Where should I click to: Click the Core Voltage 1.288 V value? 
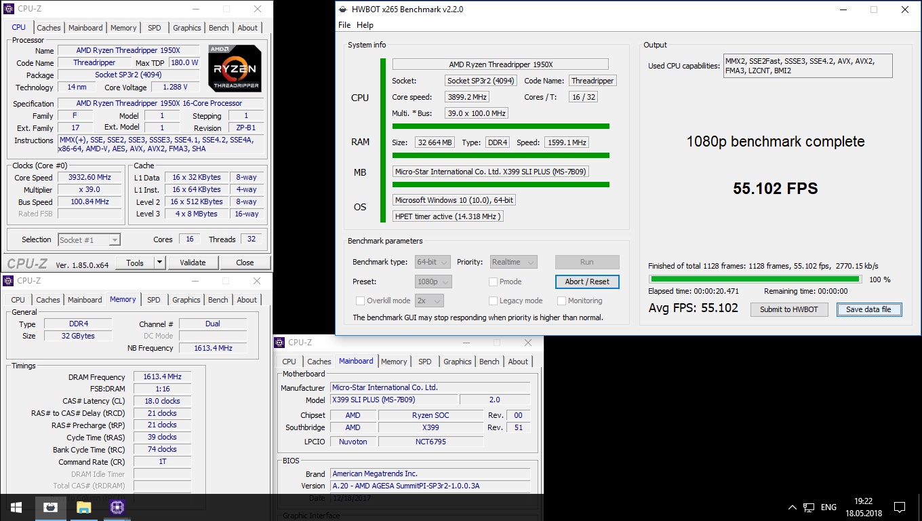coord(175,87)
